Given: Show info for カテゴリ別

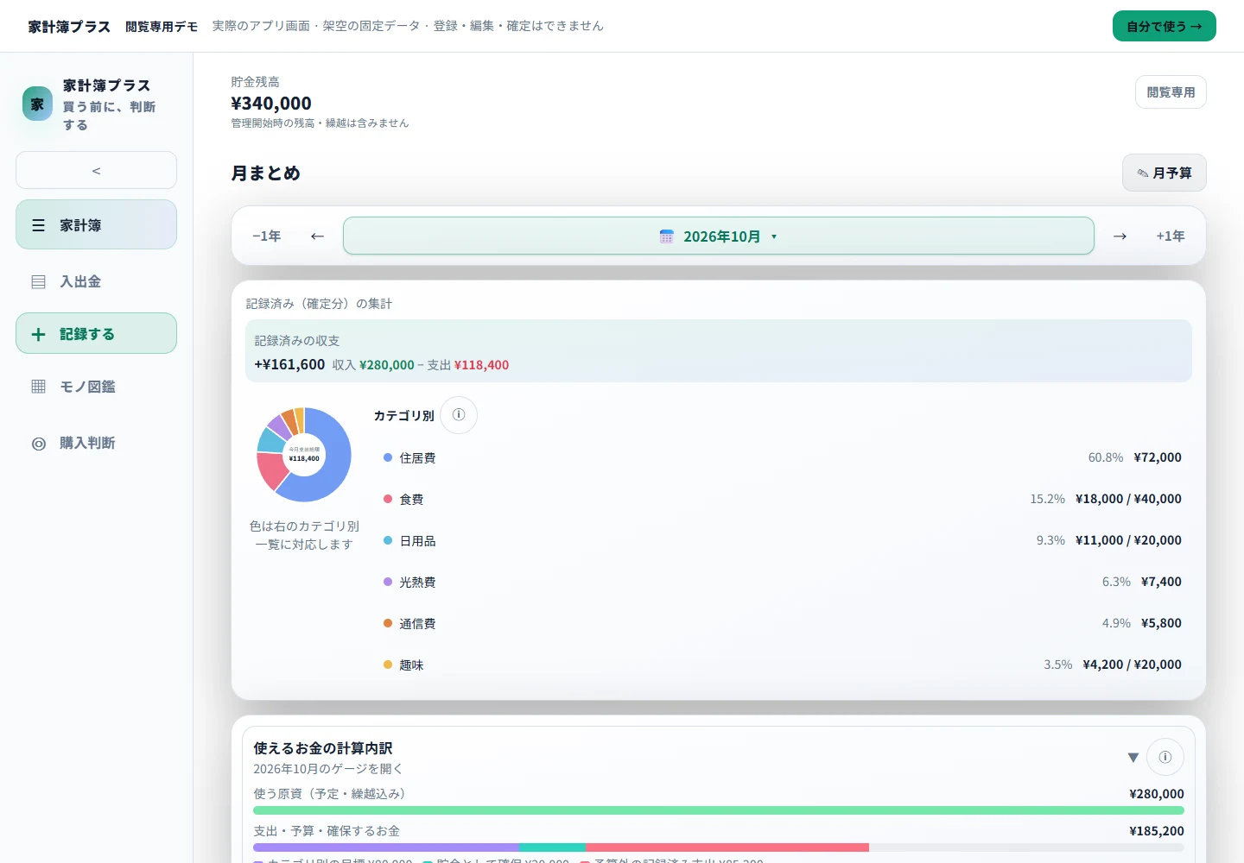Looking at the screenshot, I should pyautogui.click(x=459, y=415).
